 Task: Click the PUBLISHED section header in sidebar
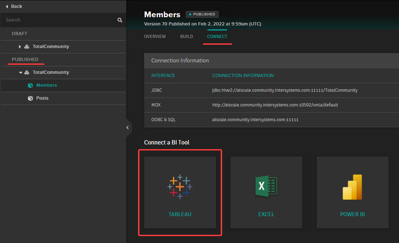[x=25, y=59]
